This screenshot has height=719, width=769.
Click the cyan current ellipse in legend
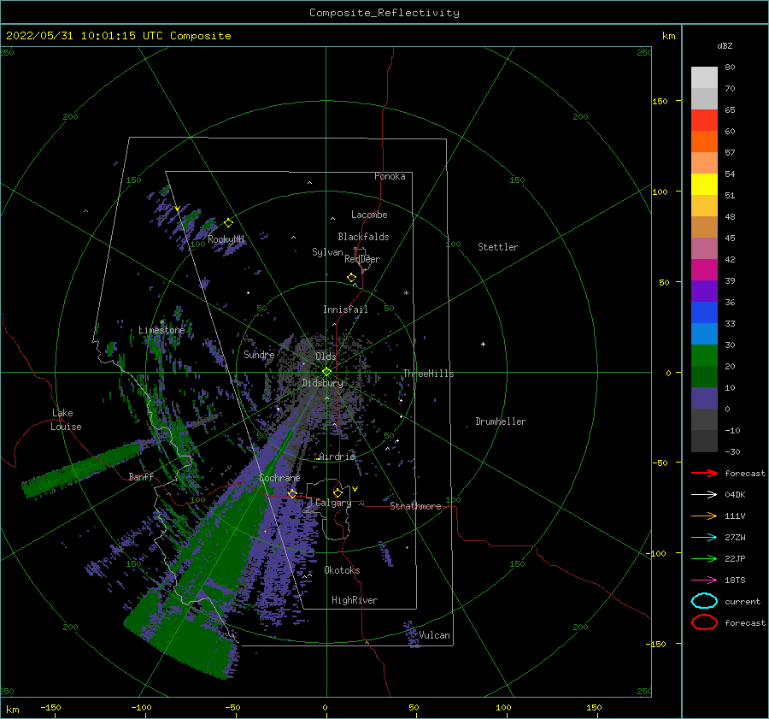pyautogui.click(x=704, y=601)
